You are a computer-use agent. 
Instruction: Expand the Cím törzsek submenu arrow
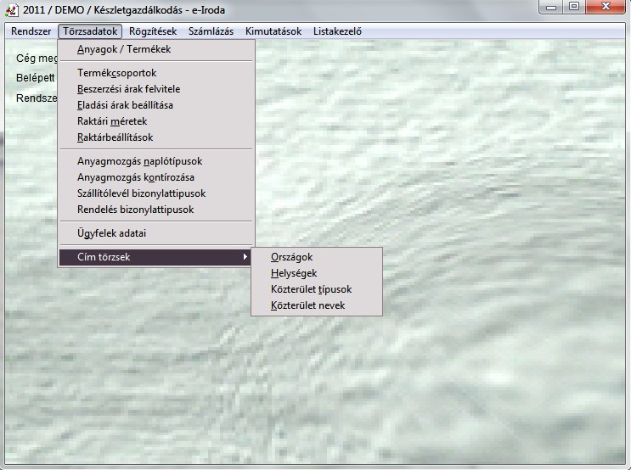pyautogui.click(x=245, y=257)
